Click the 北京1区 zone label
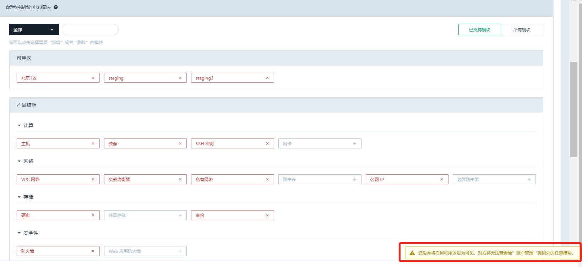This screenshot has height=267, width=582. click(29, 78)
